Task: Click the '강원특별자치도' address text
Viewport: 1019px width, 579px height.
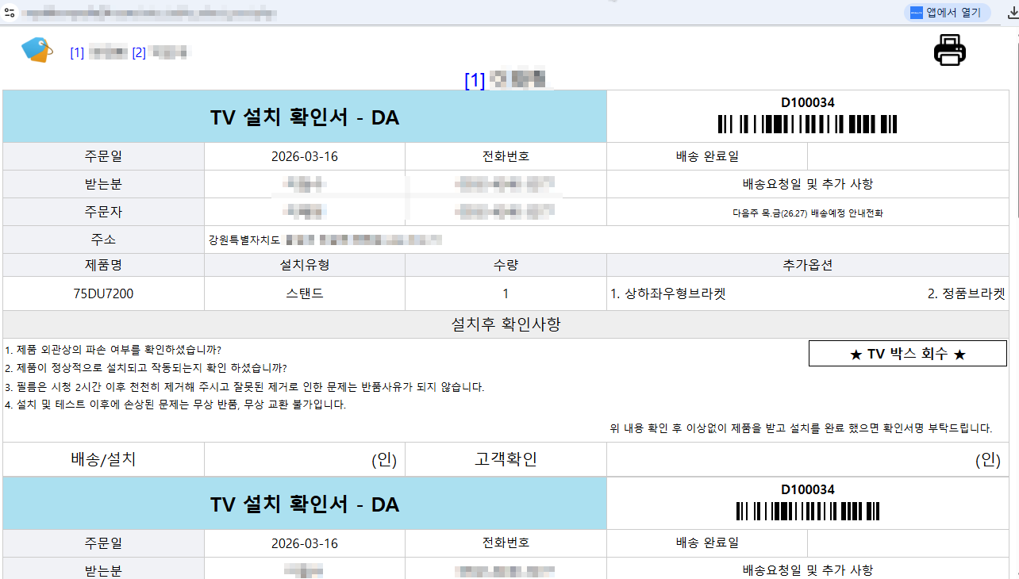Action: pos(244,240)
